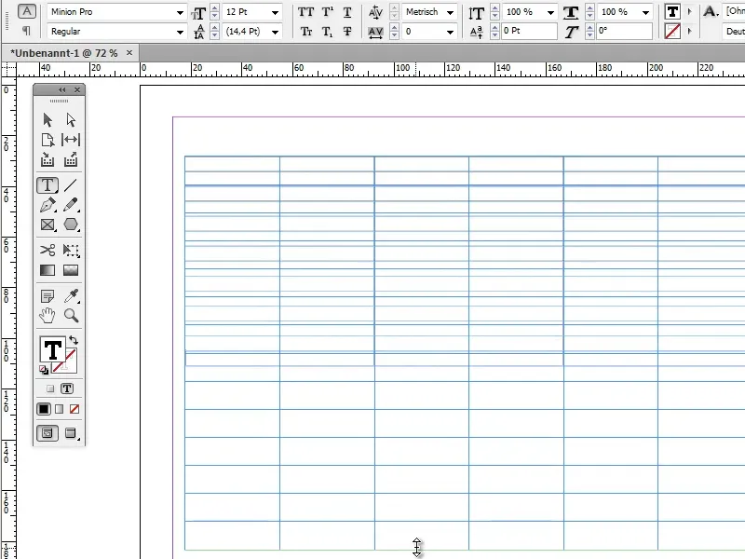Click the ruler origin corner box
This screenshot has height=559, width=745.
click(8, 70)
